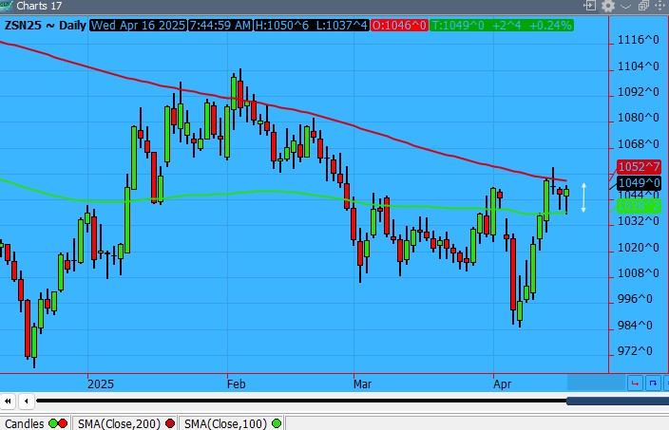
Task: Click the green T:1049^0 +2^4 +0.24% field
Action: pos(502,25)
